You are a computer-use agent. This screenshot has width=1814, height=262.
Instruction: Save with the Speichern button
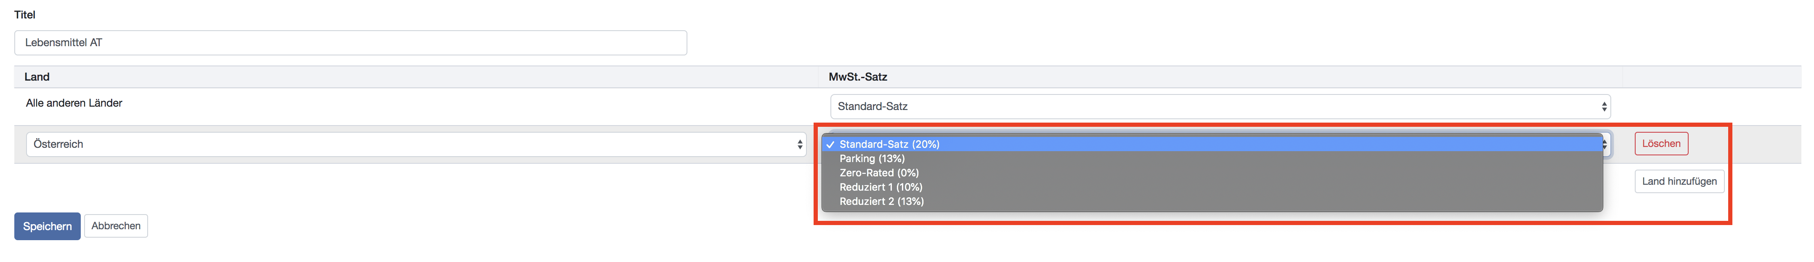[x=47, y=227]
